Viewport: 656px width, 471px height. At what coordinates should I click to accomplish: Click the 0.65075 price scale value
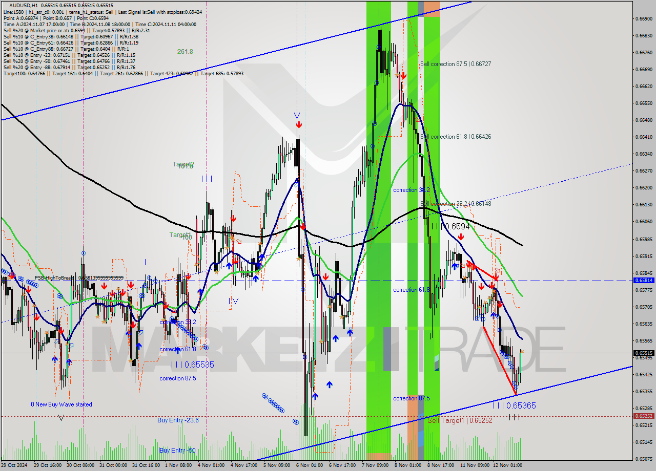click(644, 459)
